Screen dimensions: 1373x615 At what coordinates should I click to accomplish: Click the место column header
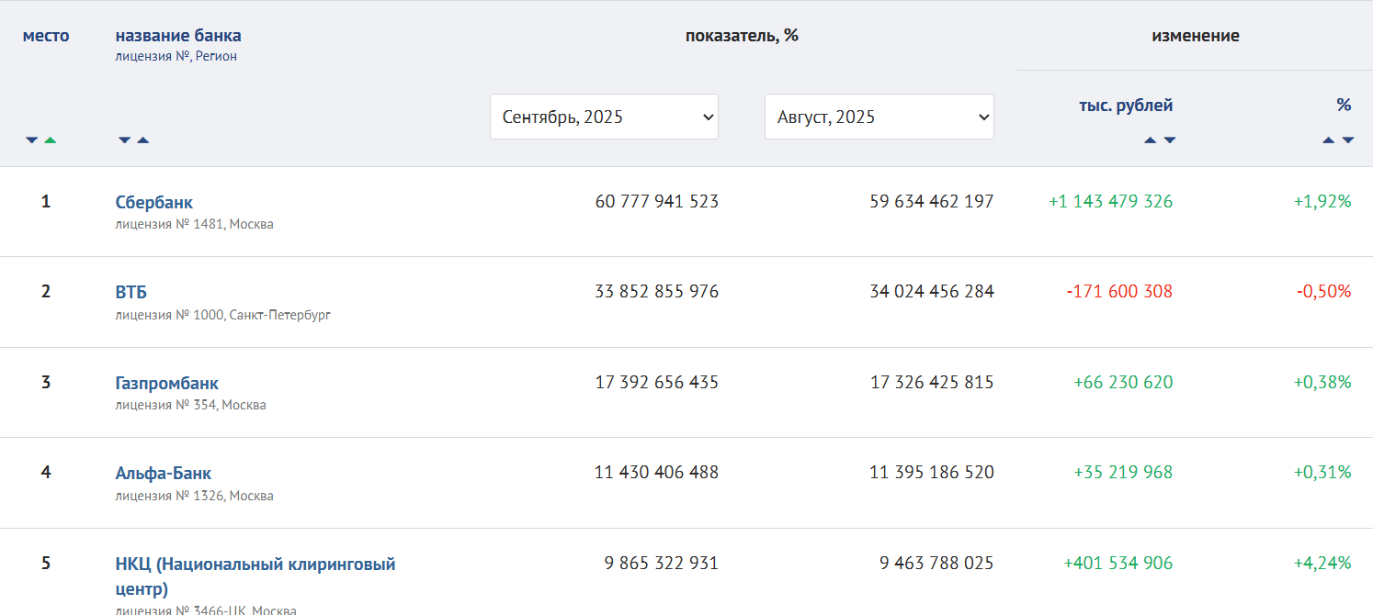point(46,36)
